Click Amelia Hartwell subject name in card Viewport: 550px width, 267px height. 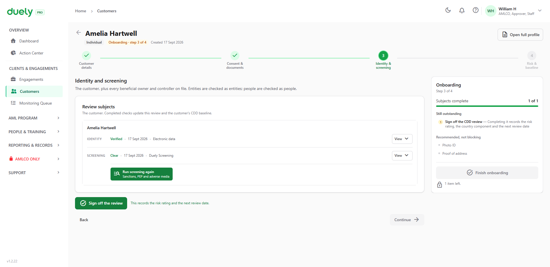click(x=101, y=128)
